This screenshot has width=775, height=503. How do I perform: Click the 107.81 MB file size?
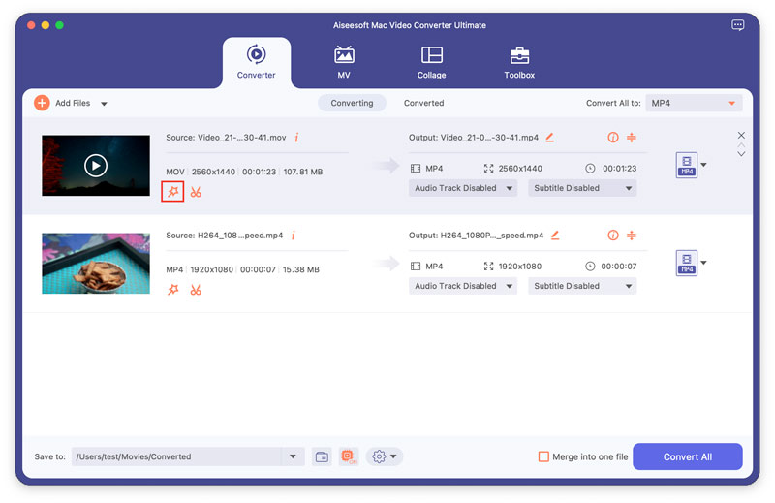coord(303,172)
